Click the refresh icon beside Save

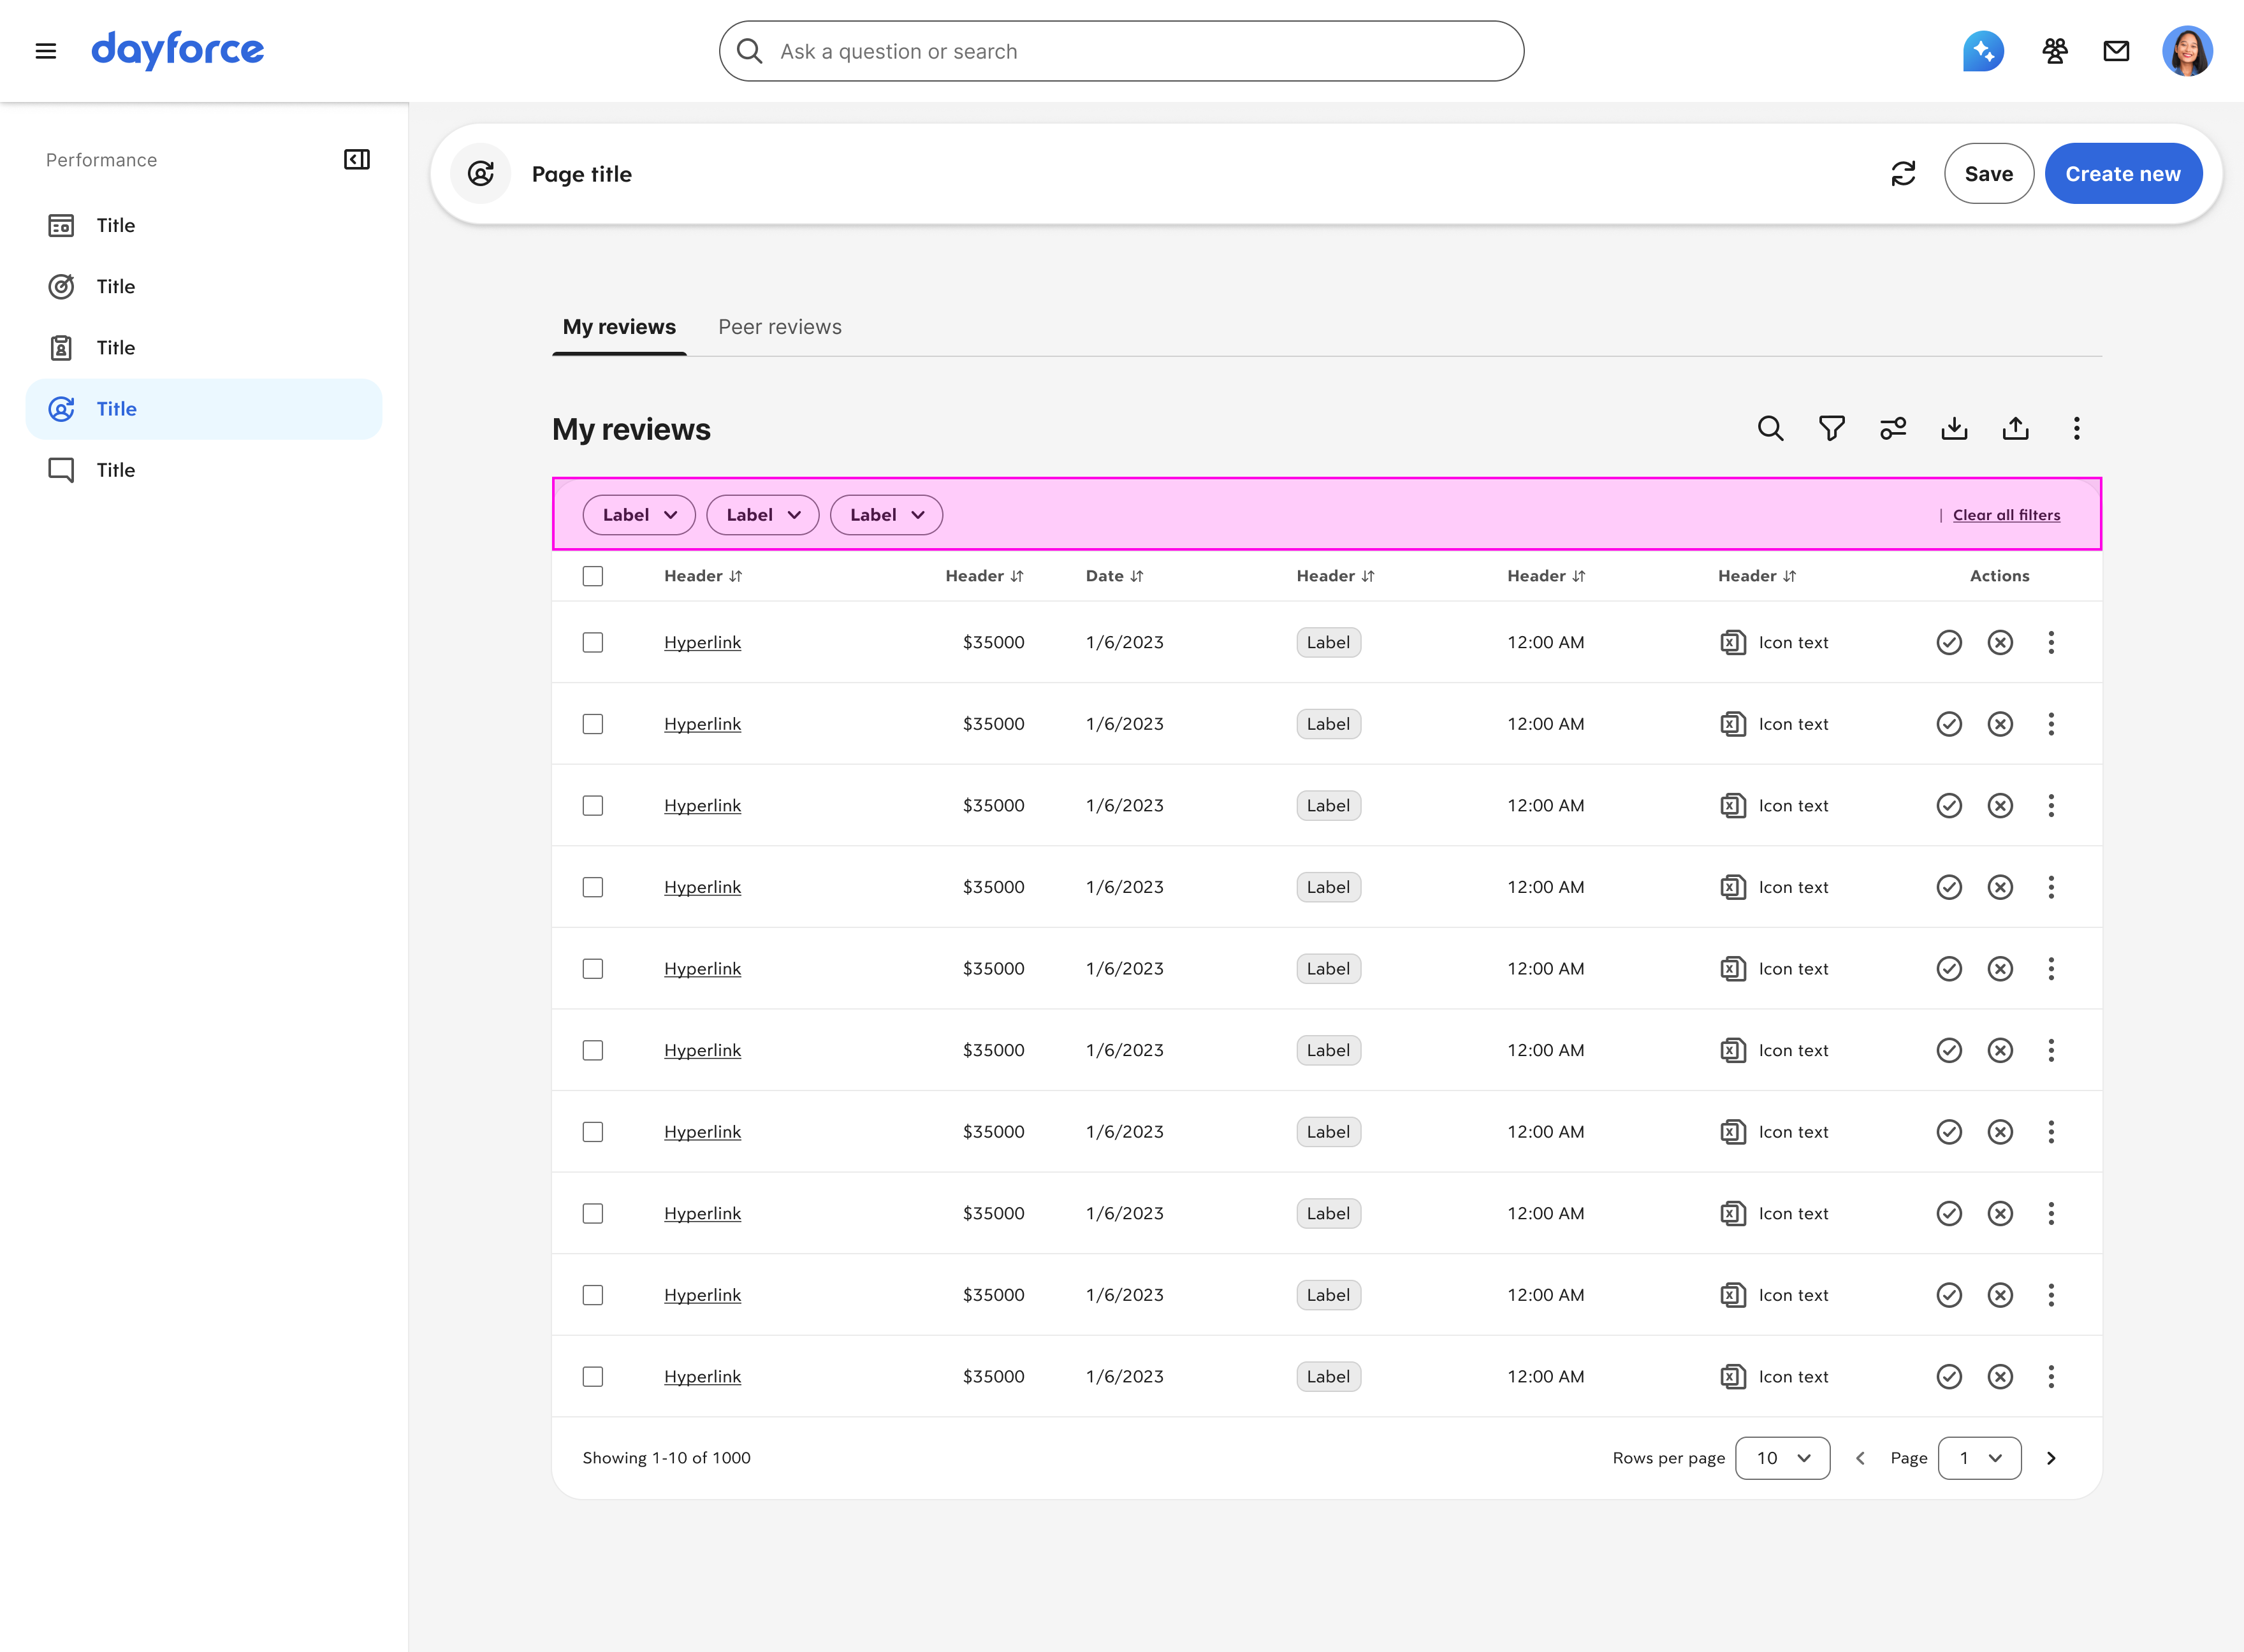pyautogui.click(x=1903, y=174)
